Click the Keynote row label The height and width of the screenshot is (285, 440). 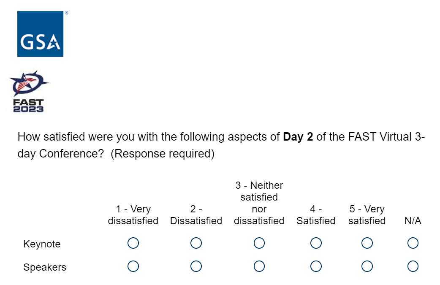click(x=42, y=244)
